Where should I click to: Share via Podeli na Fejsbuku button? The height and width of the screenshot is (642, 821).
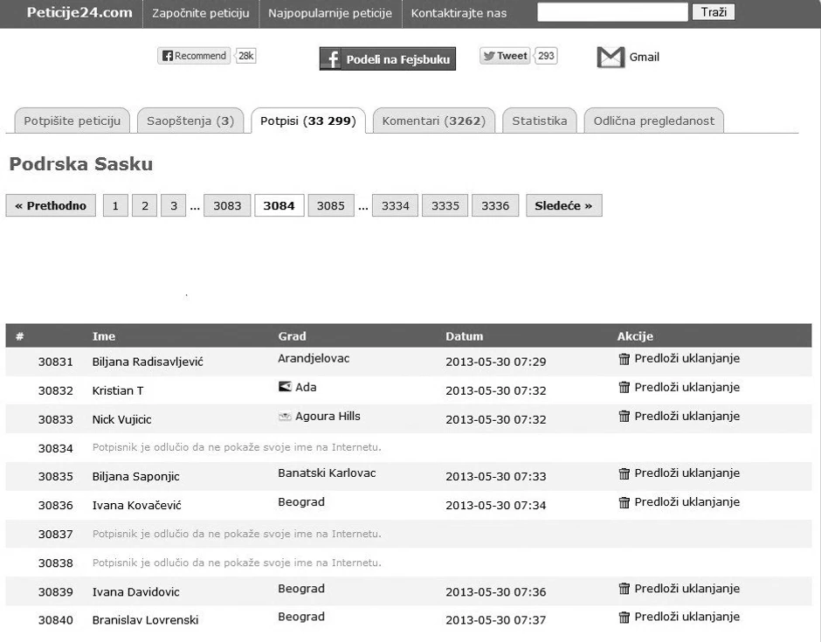click(x=388, y=59)
